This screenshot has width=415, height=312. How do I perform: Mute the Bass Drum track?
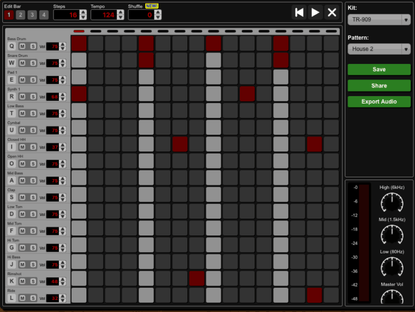22,46
